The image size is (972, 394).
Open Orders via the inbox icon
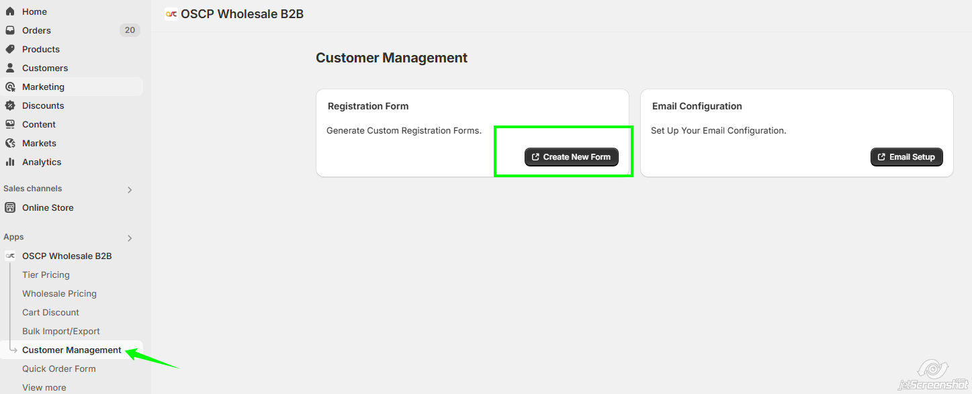pos(10,30)
